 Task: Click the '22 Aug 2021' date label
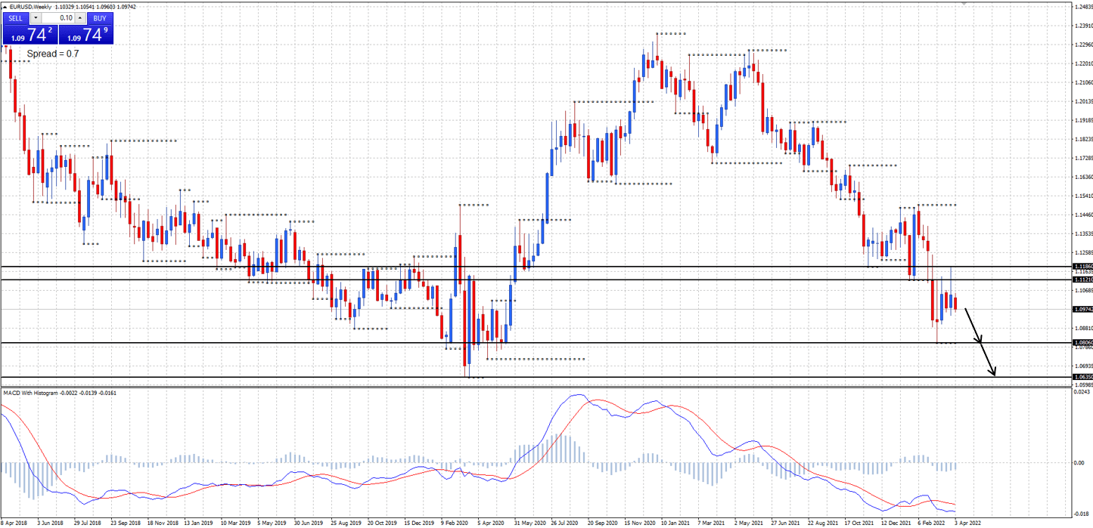pyautogui.click(x=821, y=522)
